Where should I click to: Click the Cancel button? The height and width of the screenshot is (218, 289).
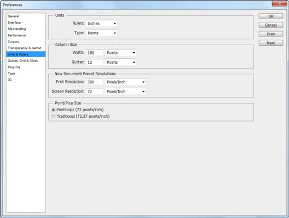271,25
